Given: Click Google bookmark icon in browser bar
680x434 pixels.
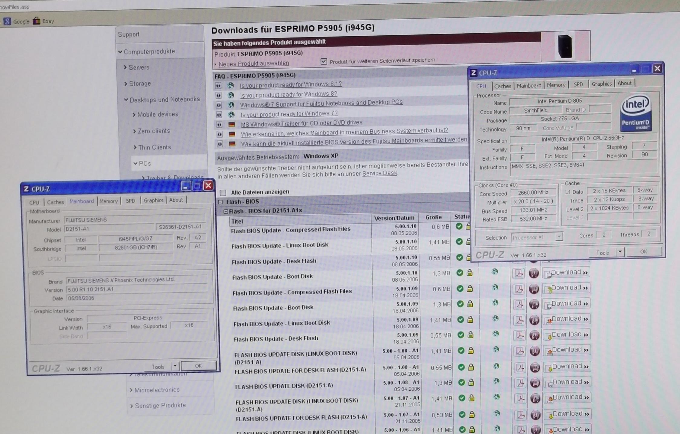Looking at the screenshot, I should click(x=7, y=21).
